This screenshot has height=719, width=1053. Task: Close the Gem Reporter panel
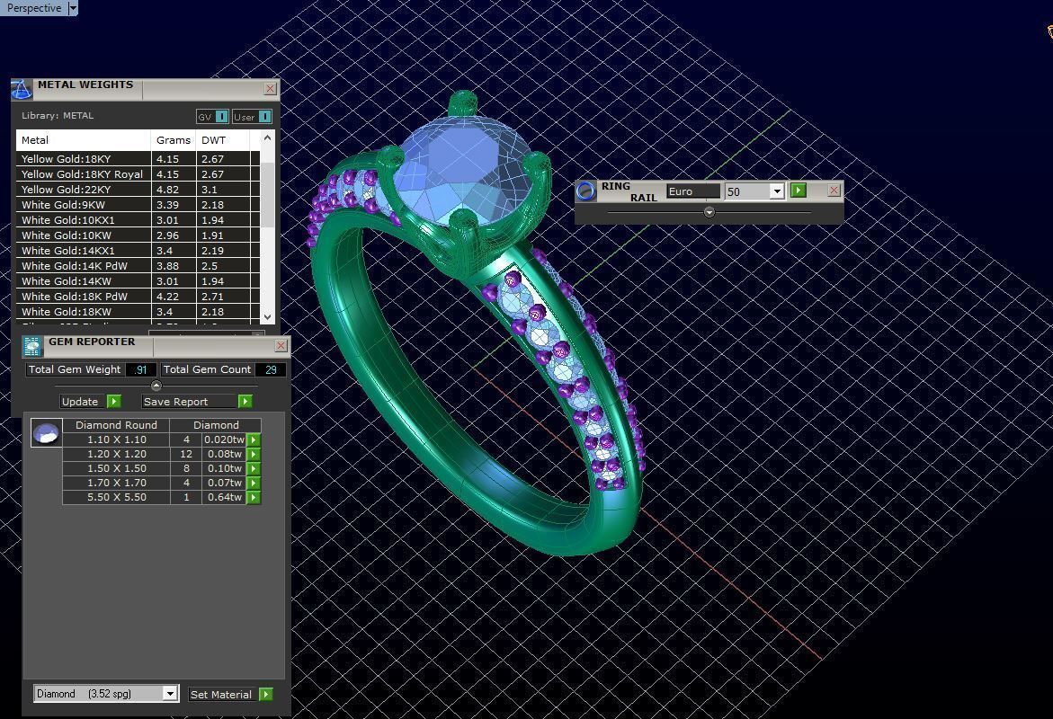(x=281, y=345)
